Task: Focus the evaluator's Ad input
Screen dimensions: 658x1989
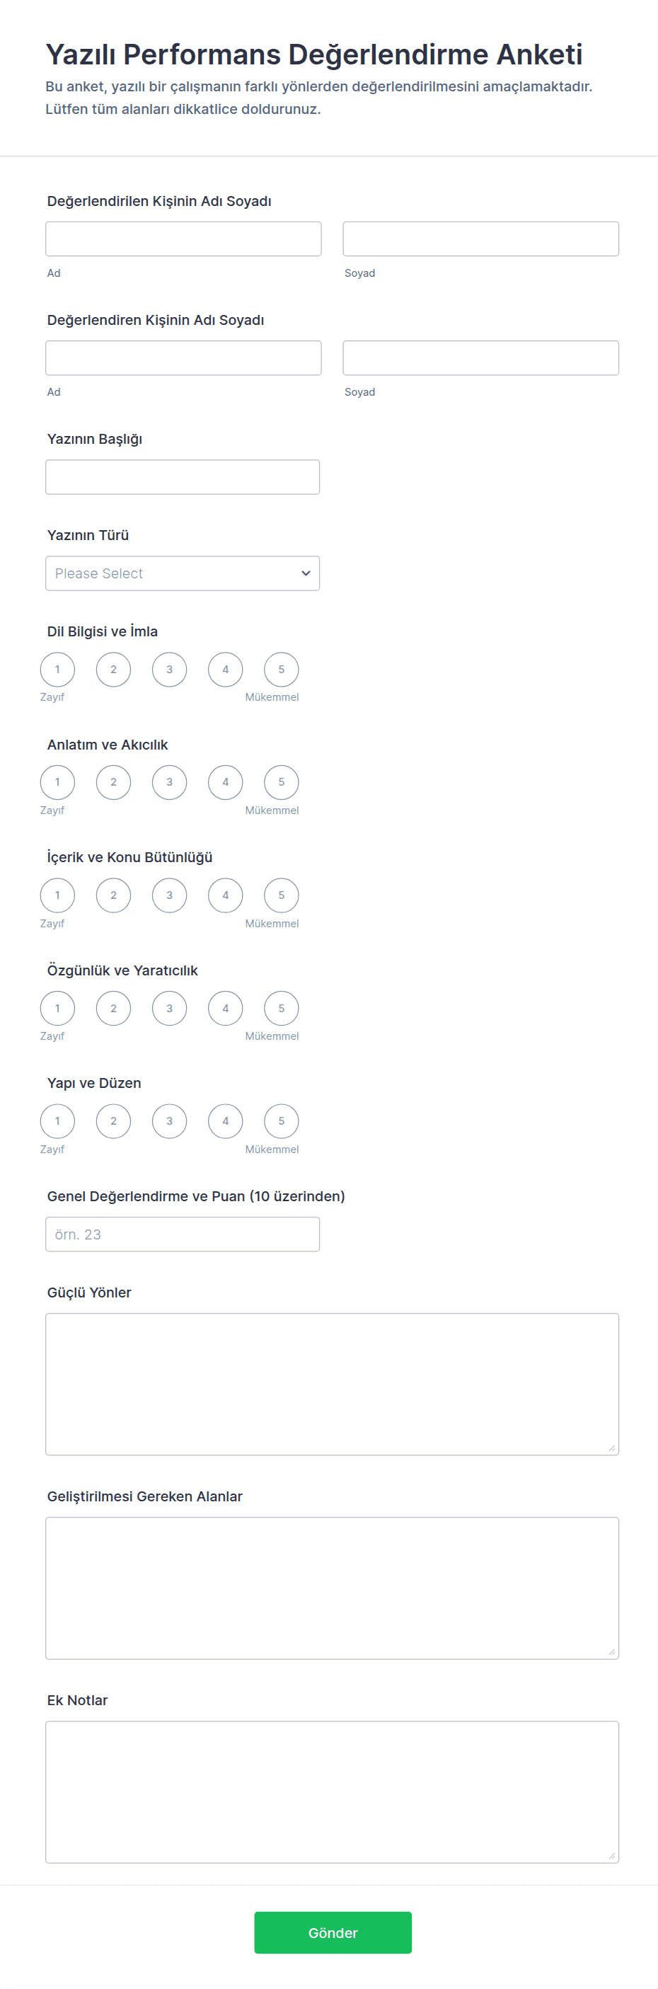Action: click(183, 358)
